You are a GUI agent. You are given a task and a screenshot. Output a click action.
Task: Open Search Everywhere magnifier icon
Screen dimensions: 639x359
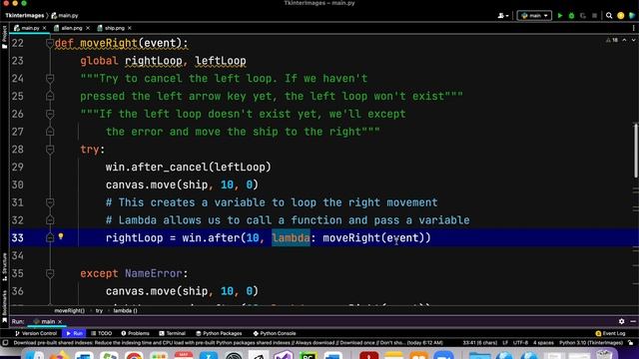[x=609, y=16]
